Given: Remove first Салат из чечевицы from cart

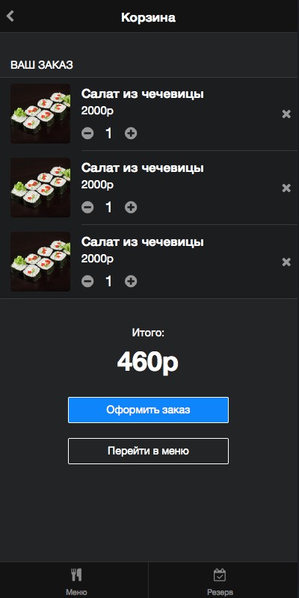Looking at the screenshot, I should 286,114.
